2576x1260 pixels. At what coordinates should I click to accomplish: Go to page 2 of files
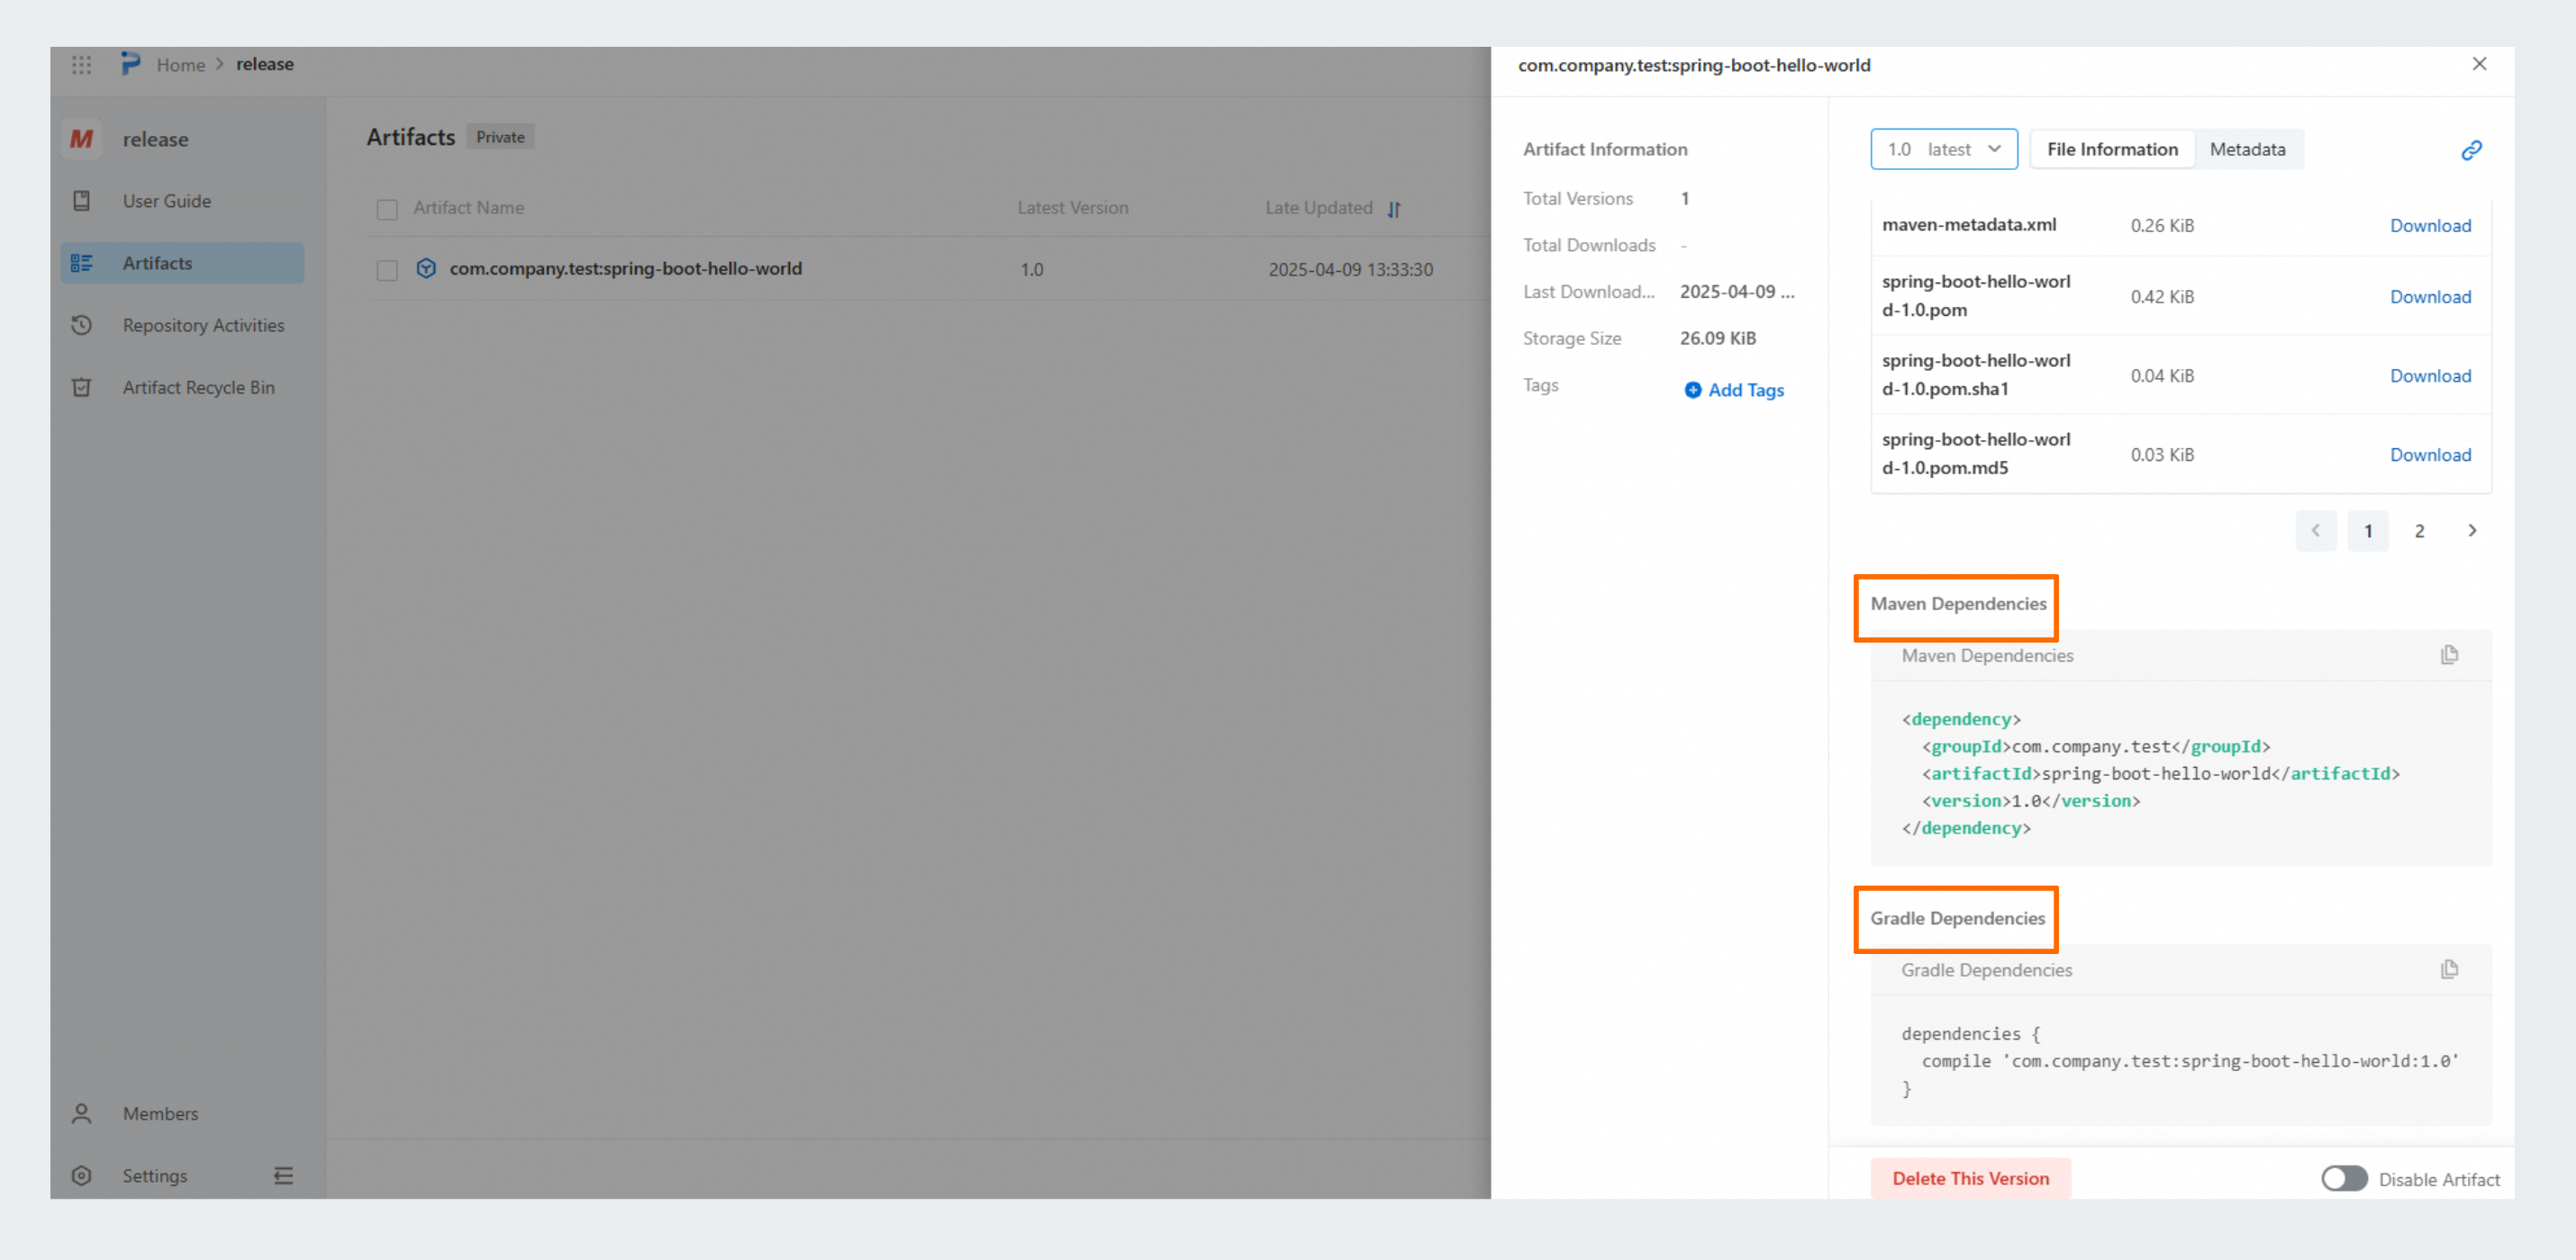tap(2419, 531)
